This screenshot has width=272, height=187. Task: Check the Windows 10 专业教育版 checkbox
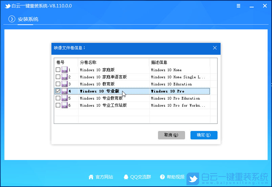[x=58, y=98]
